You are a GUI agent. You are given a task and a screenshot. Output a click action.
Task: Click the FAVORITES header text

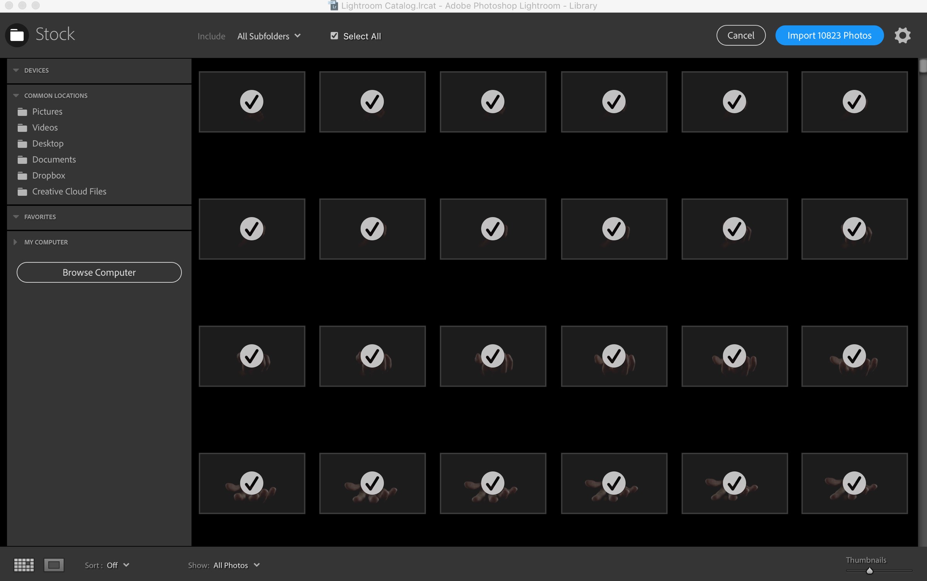(40, 217)
